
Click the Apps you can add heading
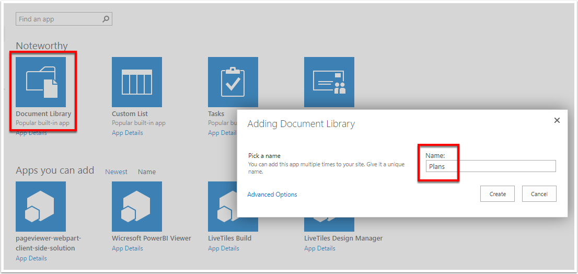[55, 170]
